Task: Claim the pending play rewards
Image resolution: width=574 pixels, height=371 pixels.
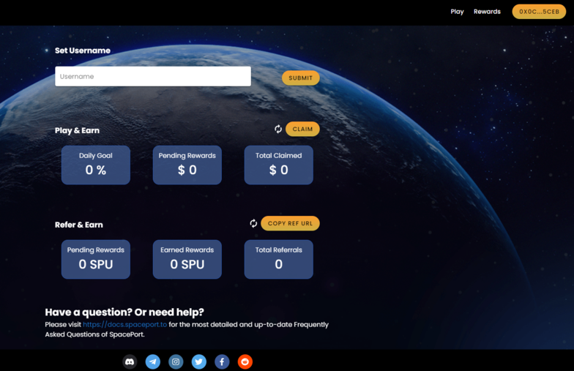Action: 302,129
